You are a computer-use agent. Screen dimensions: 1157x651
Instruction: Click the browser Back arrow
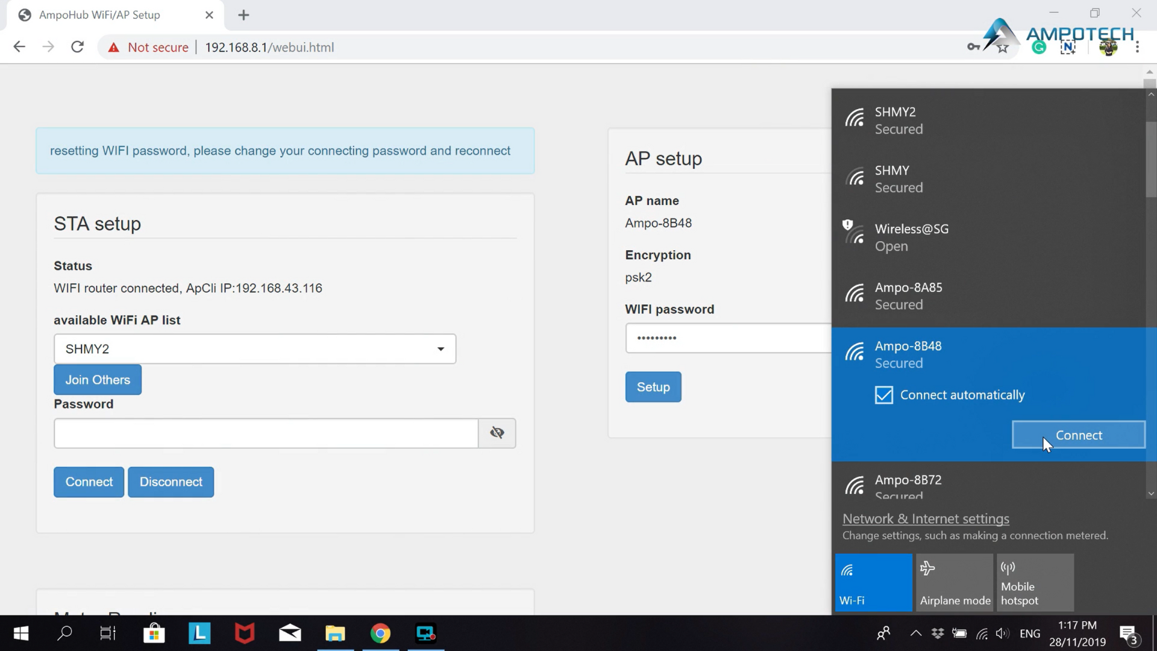(x=19, y=47)
